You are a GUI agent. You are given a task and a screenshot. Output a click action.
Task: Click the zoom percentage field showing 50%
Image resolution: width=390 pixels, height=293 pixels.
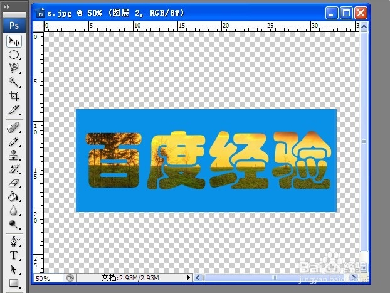[x=48, y=278]
